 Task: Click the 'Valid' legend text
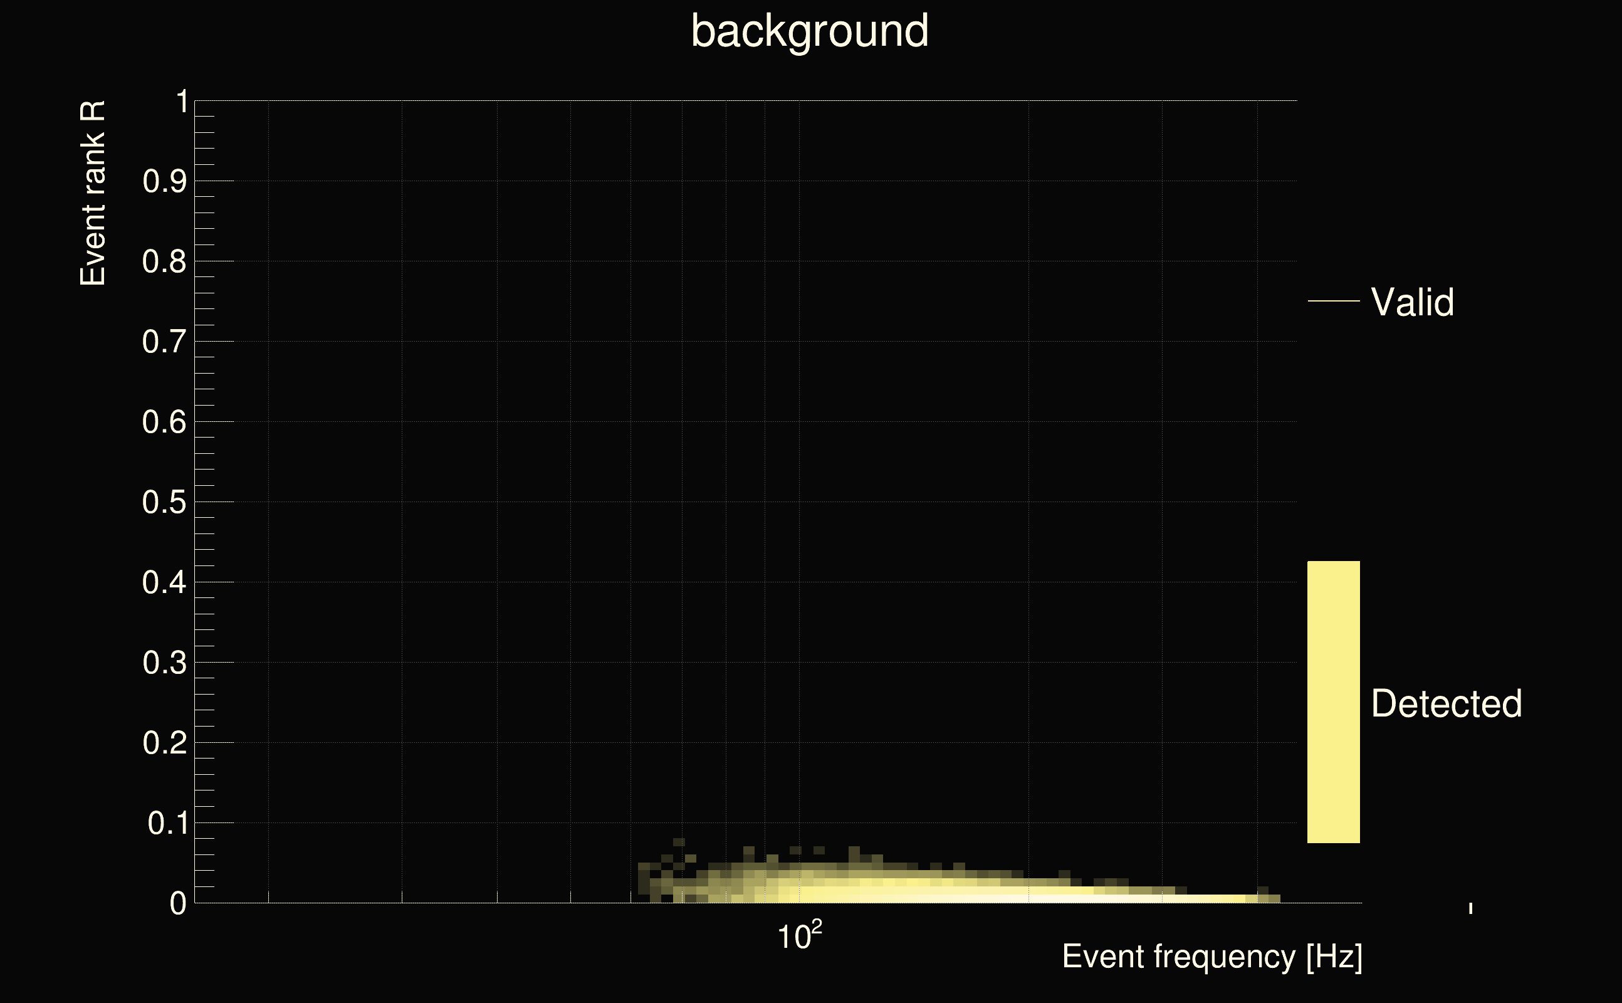pyautogui.click(x=1413, y=303)
